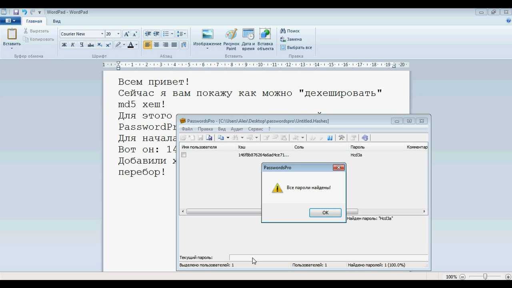The width and height of the screenshot is (512, 288).
Task: Increase font size with grow font icon
Action: pyautogui.click(x=126, y=34)
